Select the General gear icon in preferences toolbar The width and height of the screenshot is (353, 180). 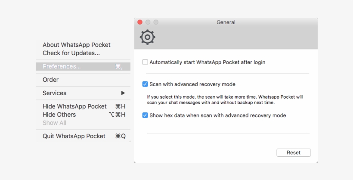tap(148, 37)
